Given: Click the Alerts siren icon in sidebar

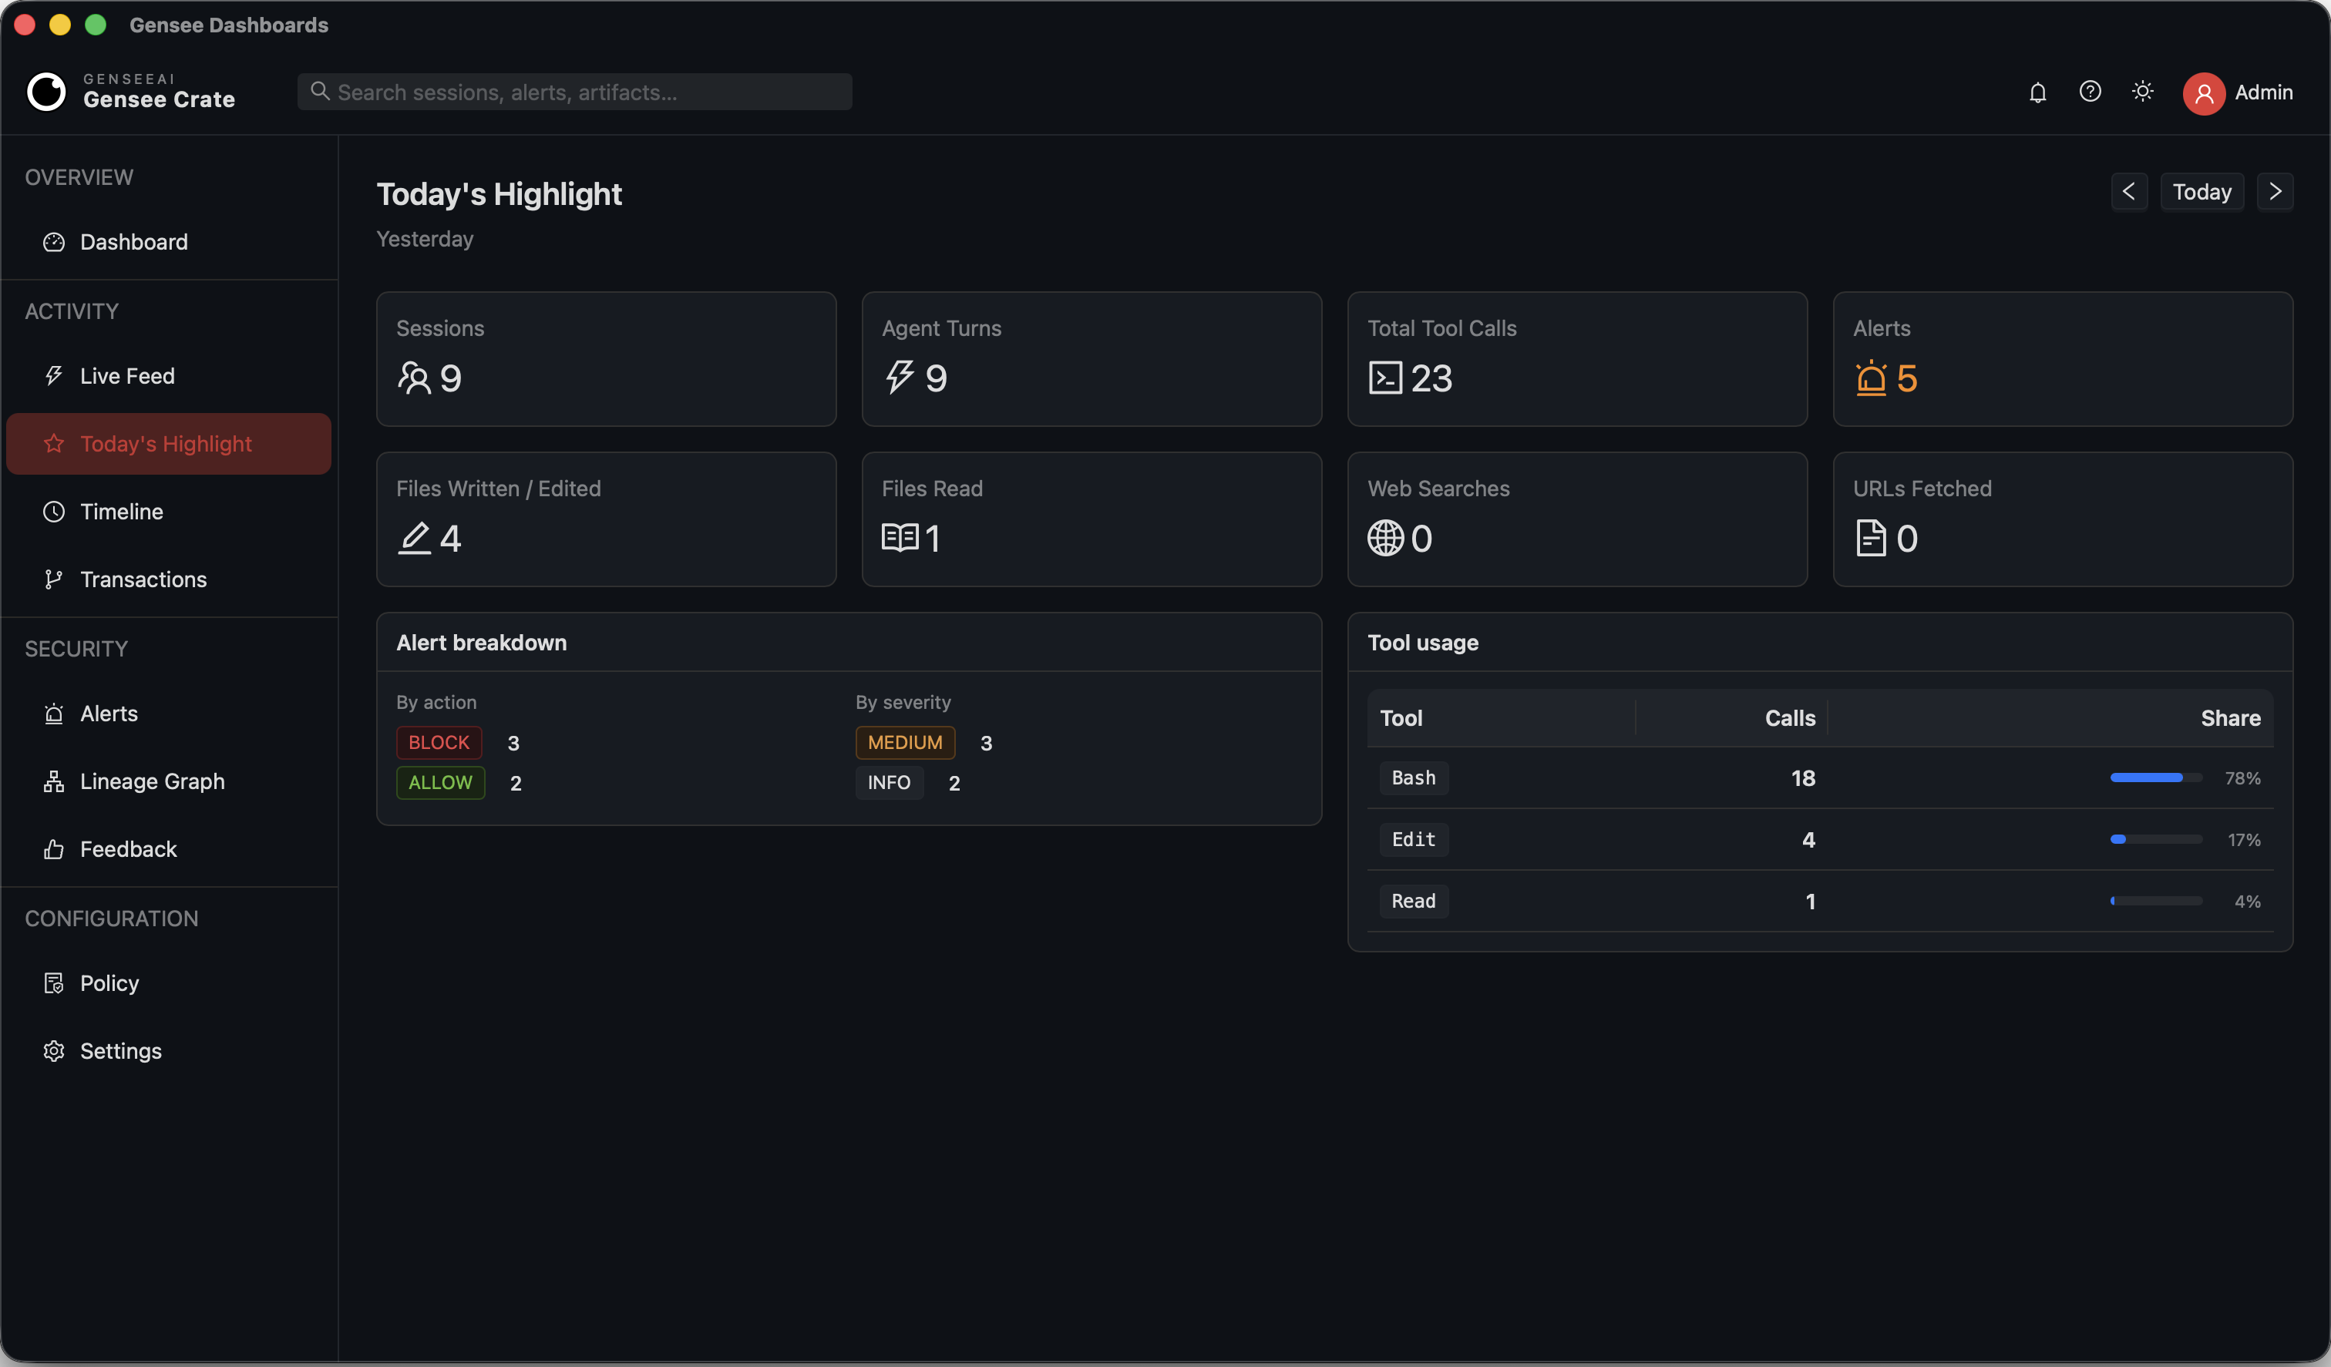Looking at the screenshot, I should coord(54,714).
